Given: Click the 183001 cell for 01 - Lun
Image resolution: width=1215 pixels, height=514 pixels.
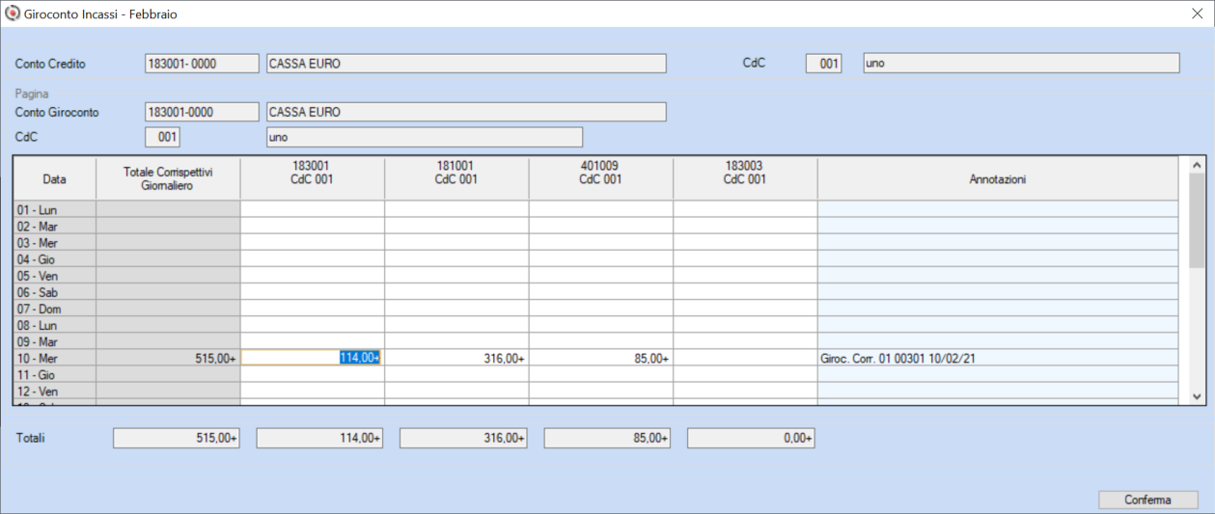Looking at the screenshot, I should coord(313,209).
